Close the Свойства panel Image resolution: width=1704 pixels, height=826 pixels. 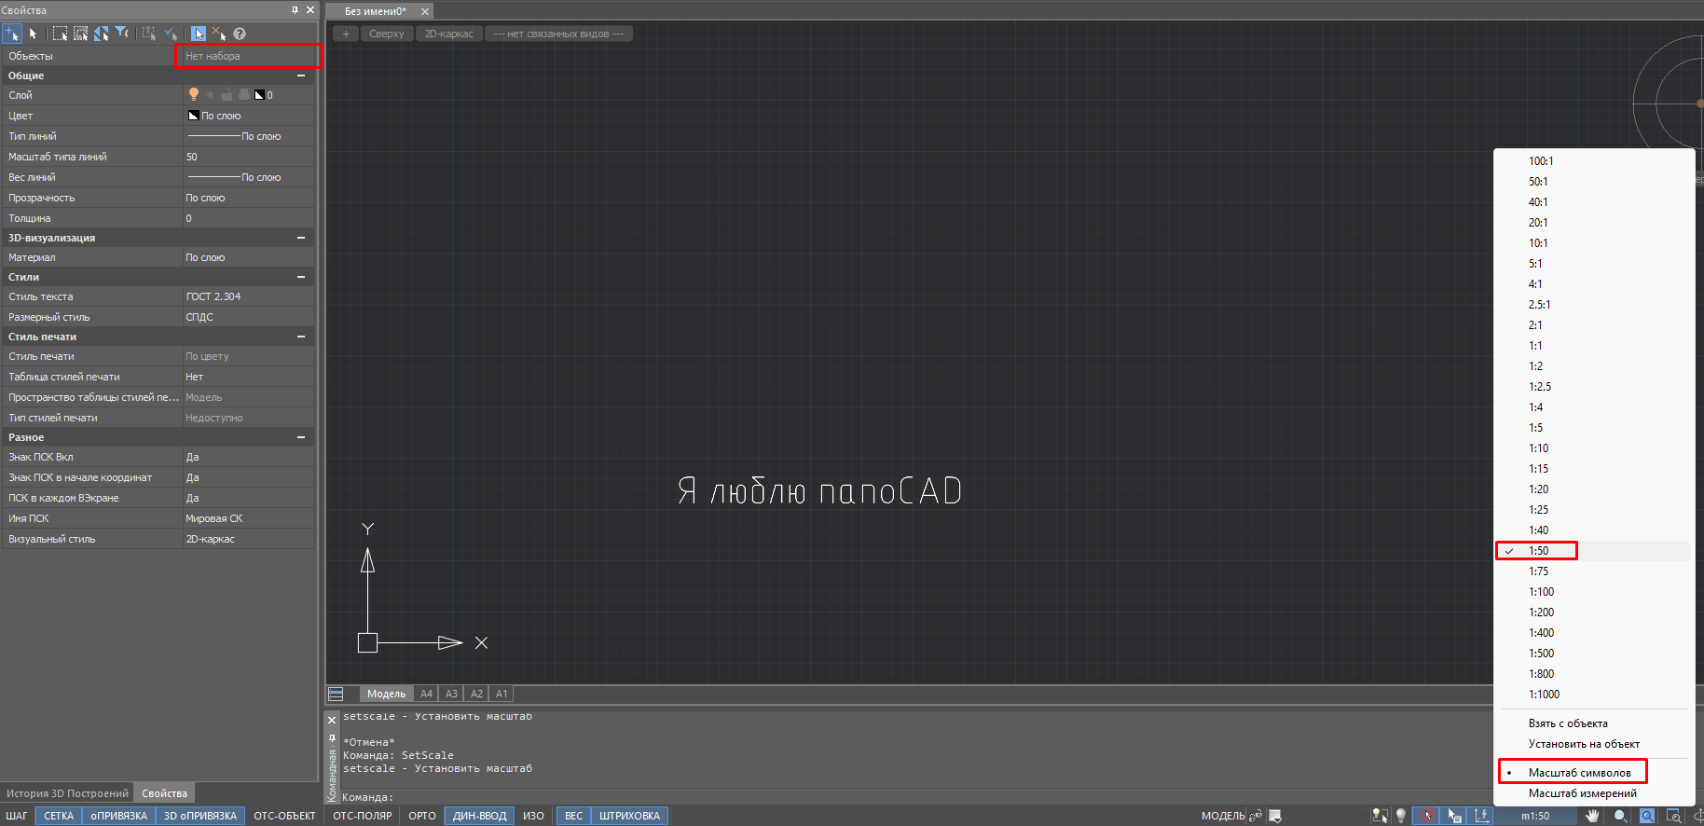(310, 10)
